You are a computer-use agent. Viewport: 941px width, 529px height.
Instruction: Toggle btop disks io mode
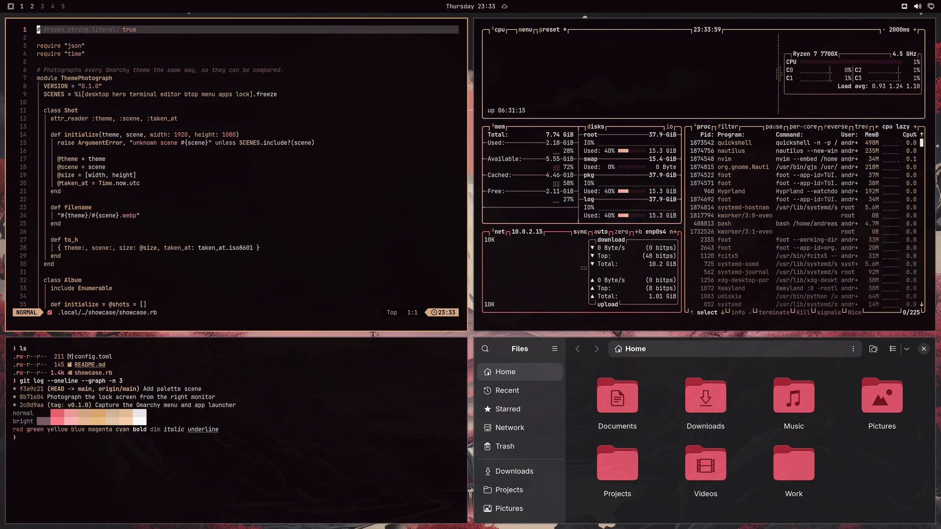tap(669, 127)
